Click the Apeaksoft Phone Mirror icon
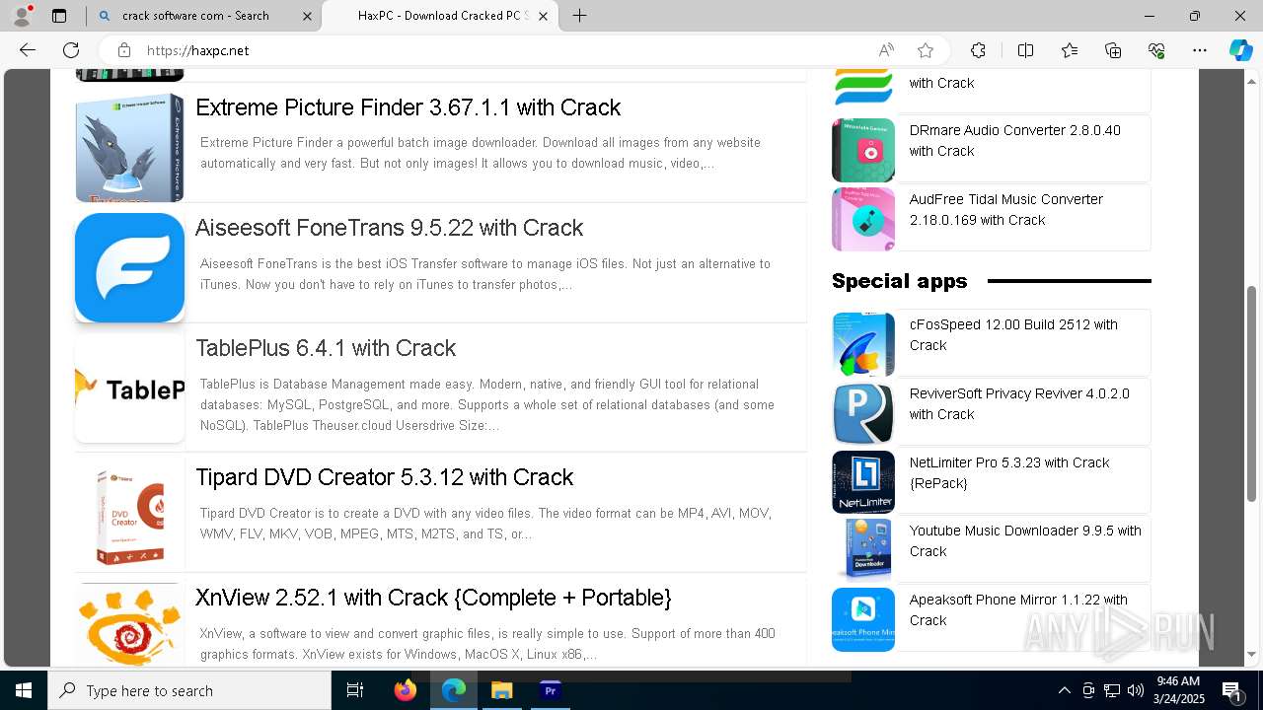Screen dimensions: 1263x710 863,619
